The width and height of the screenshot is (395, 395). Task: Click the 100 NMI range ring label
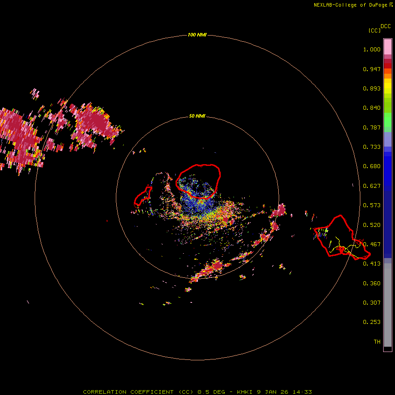point(197,35)
